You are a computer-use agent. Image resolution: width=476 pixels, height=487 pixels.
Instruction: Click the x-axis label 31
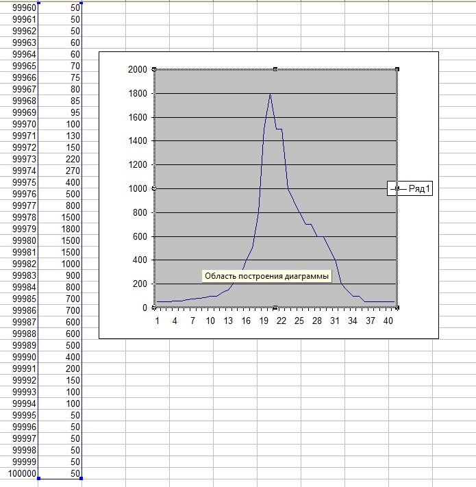coord(335,321)
